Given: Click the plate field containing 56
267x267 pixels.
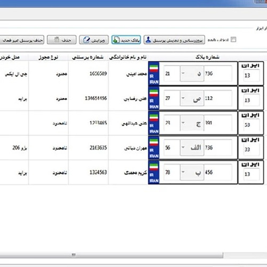Looking at the screenshot, I should (172, 147).
